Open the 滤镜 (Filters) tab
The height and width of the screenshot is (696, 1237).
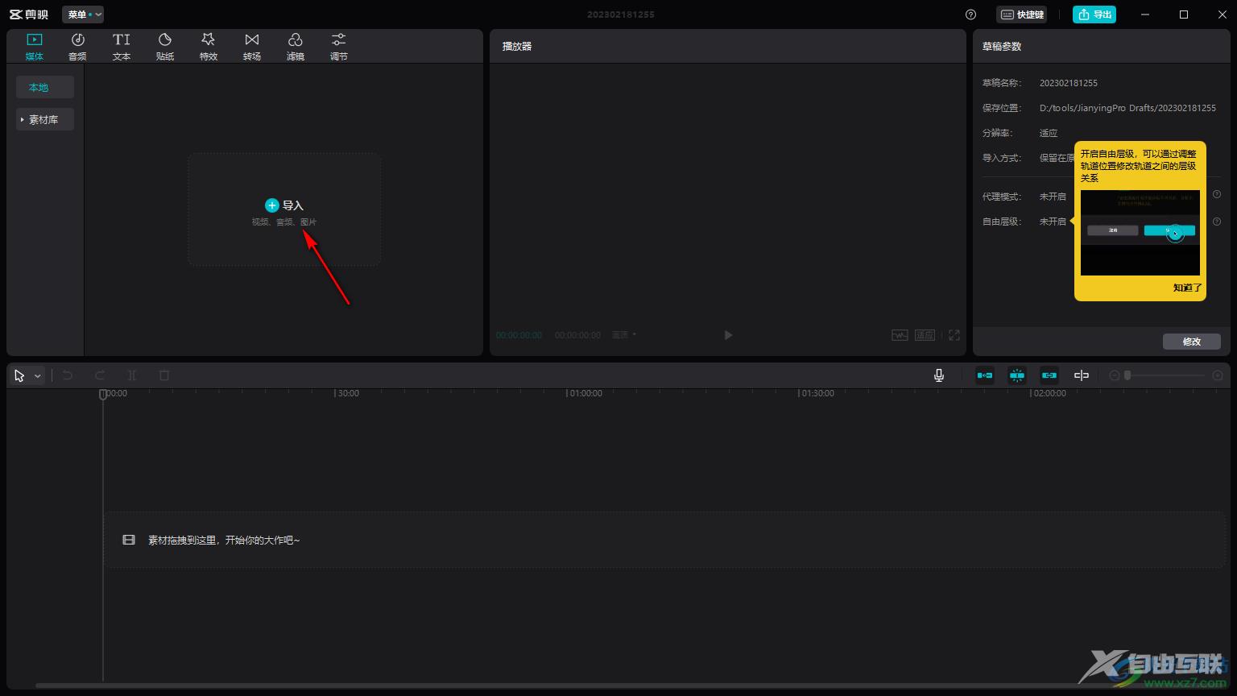[295, 47]
